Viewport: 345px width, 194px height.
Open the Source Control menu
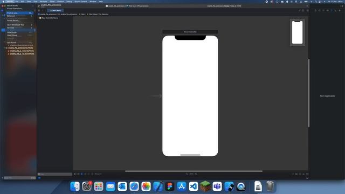coord(81,2)
